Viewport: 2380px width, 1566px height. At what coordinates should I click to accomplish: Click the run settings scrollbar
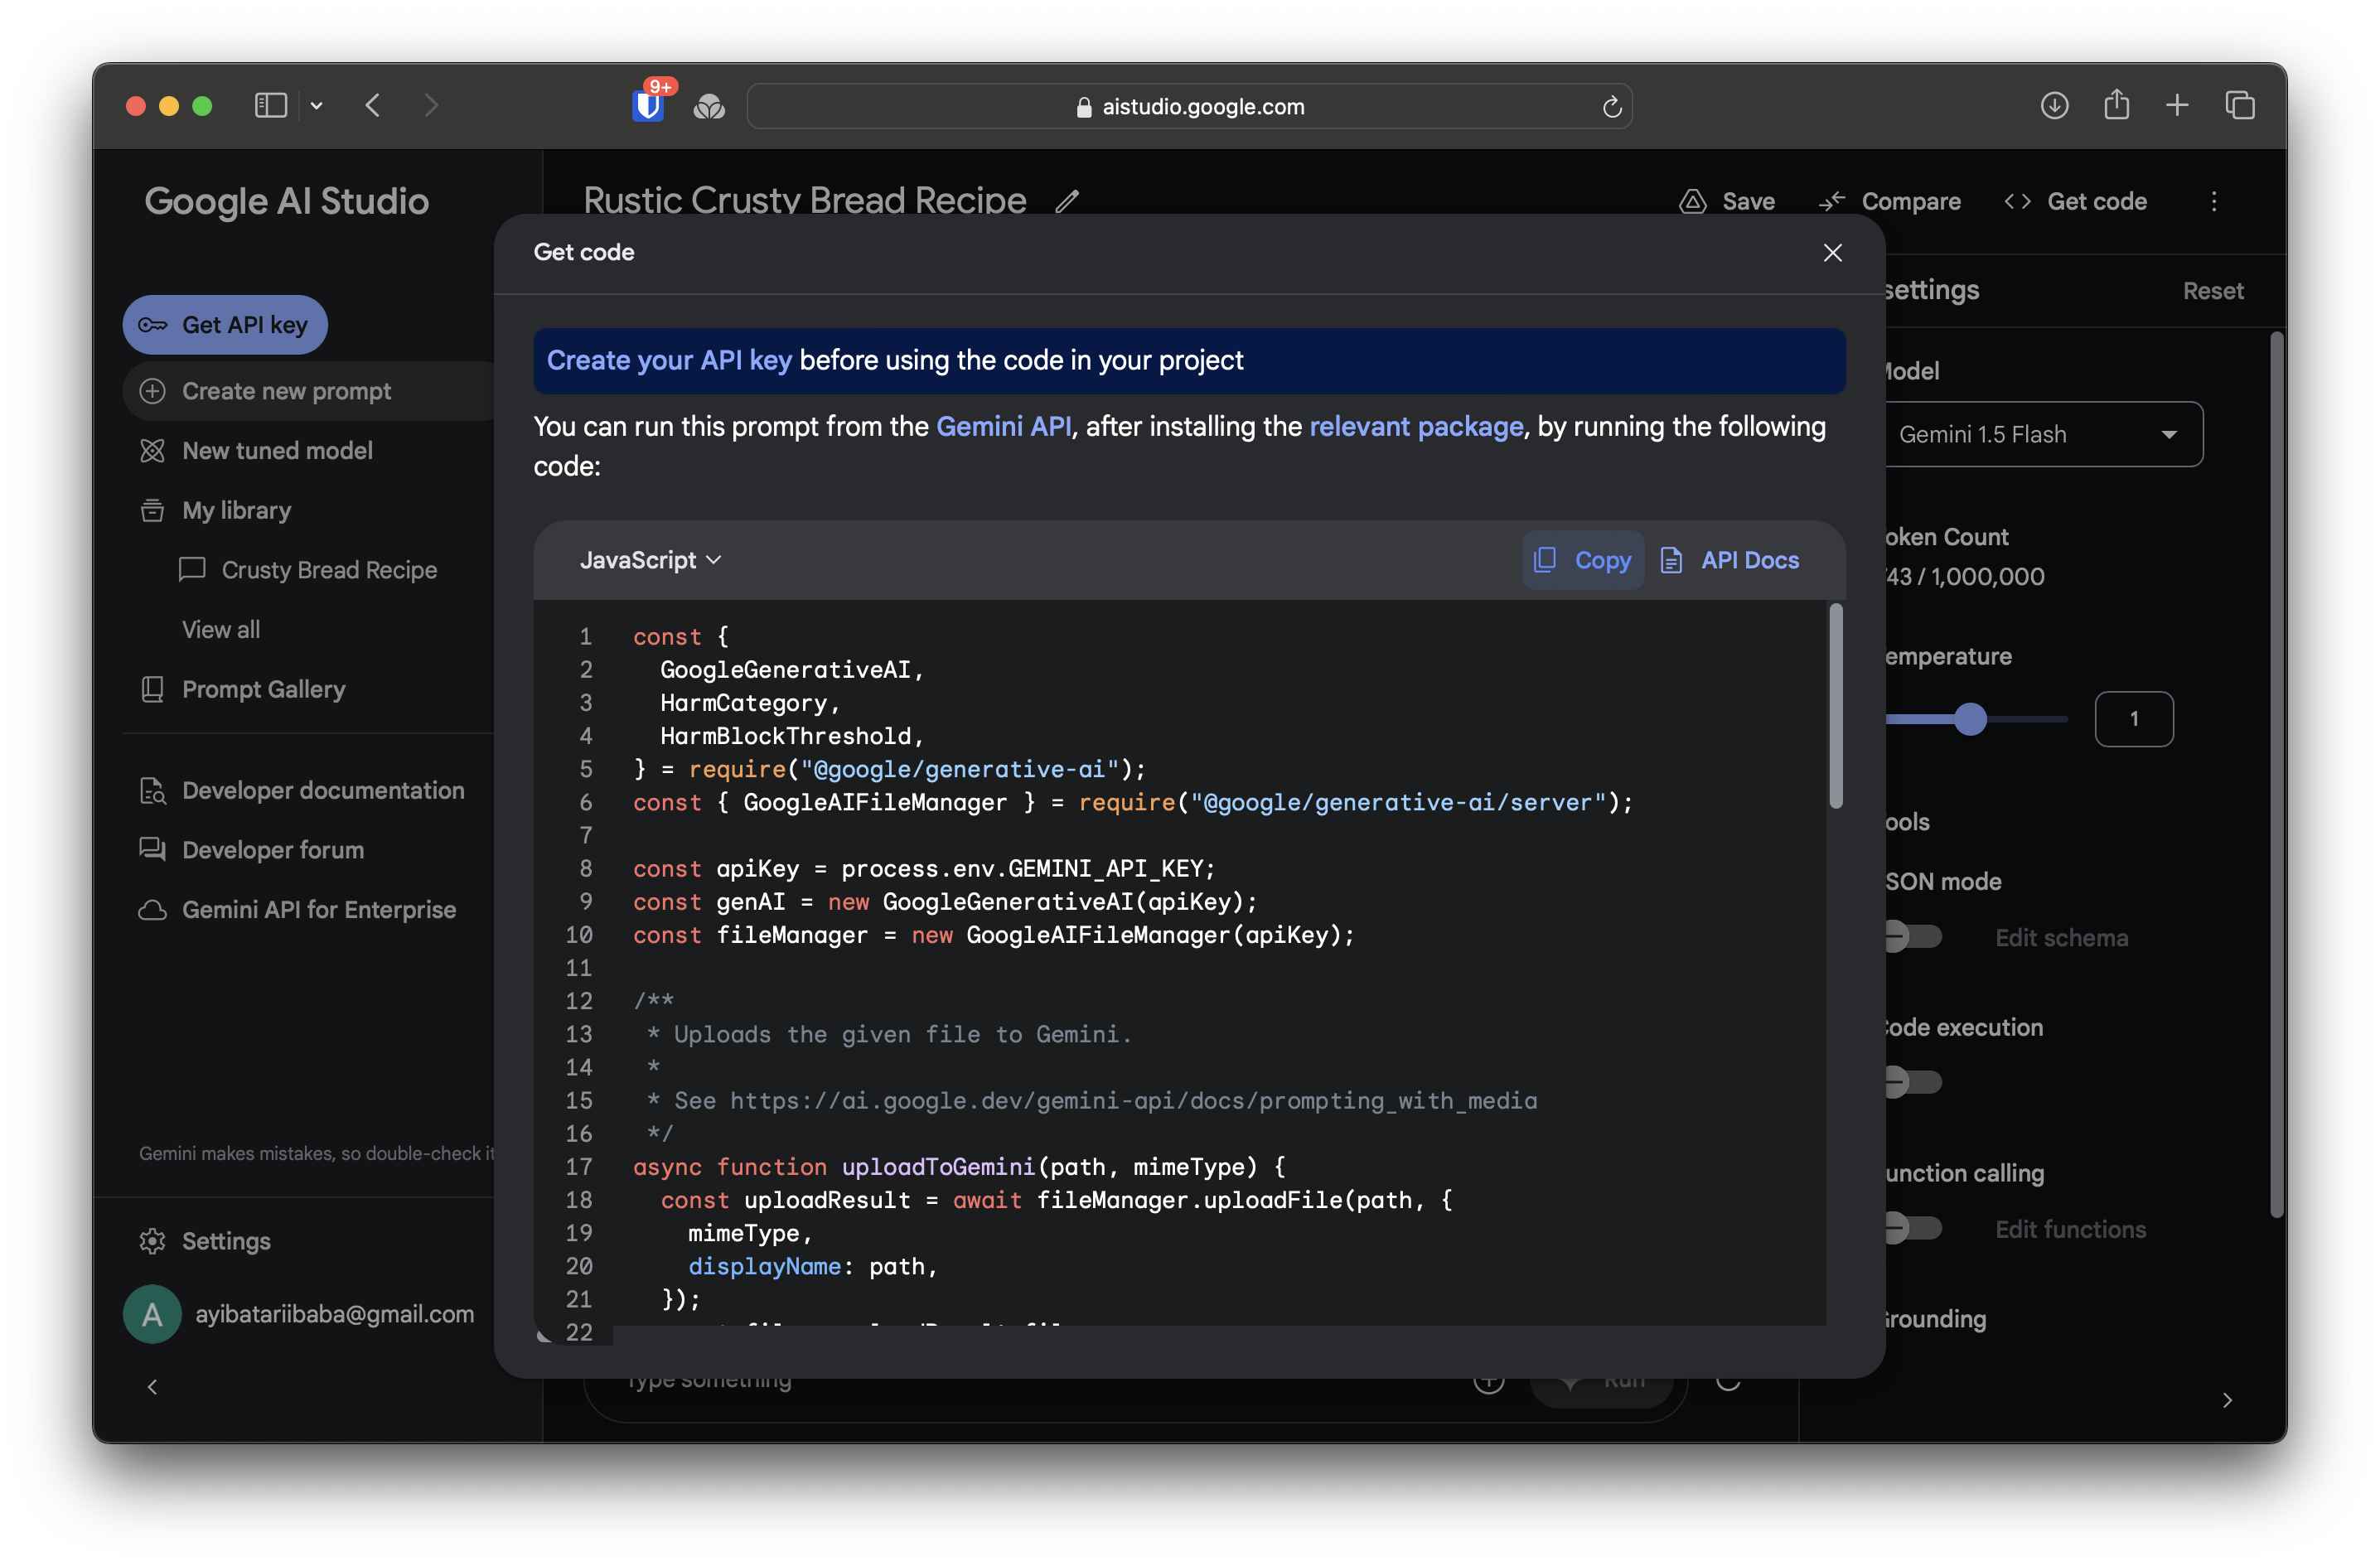point(2277,775)
